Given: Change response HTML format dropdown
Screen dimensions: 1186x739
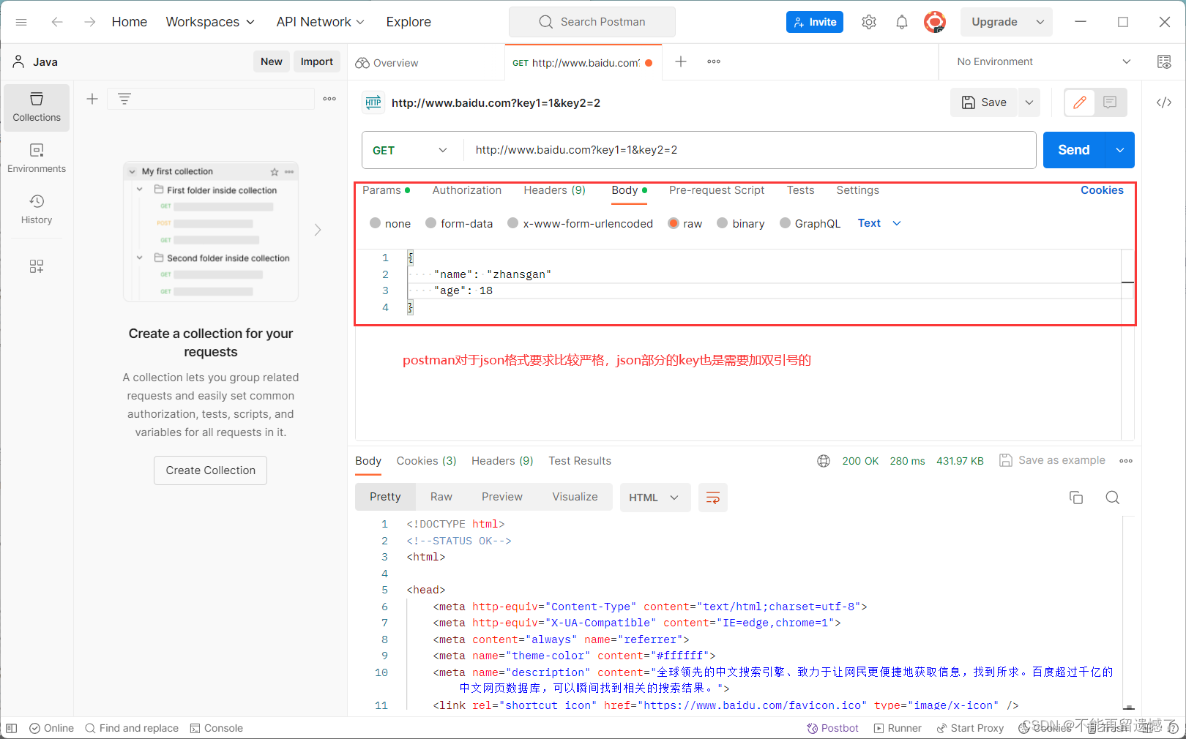Looking at the screenshot, I should [654, 498].
